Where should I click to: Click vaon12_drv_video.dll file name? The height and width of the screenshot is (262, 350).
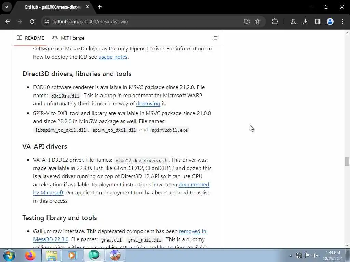coord(141,160)
